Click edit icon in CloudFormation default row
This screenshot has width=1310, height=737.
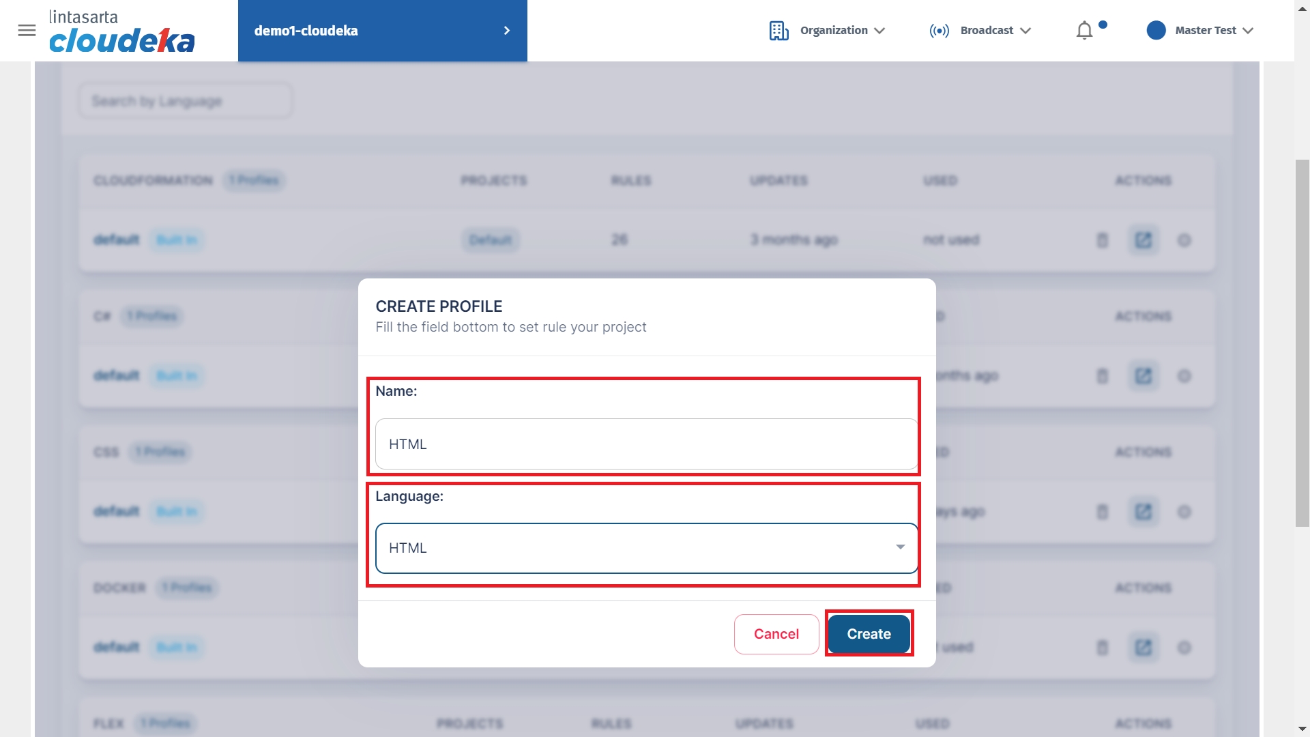click(x=1143, y=240)
